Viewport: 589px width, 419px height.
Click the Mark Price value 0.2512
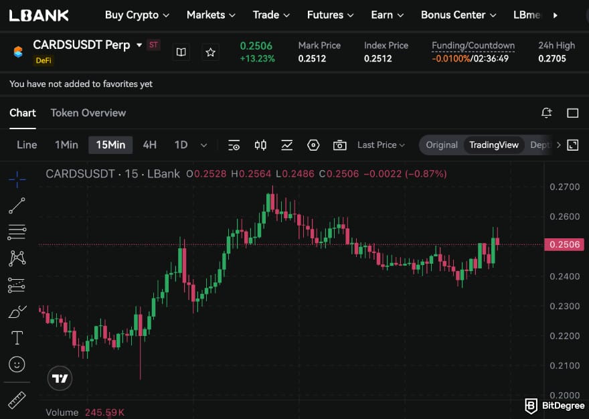[312, 59]
